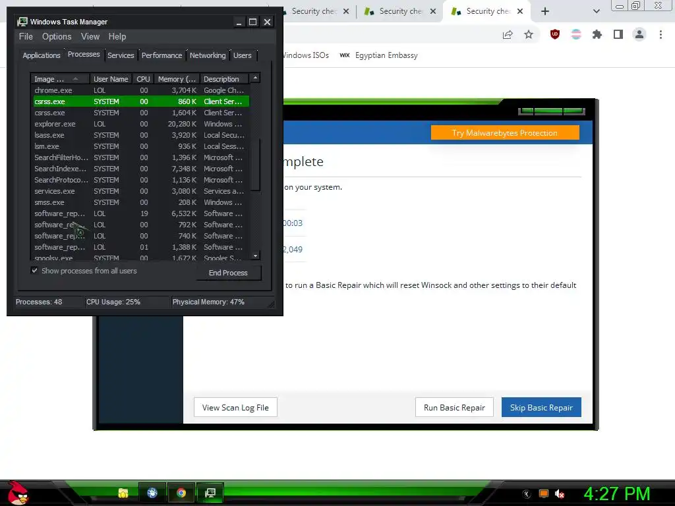This screenshot has height=506, width=675.
Task: Select the software_rep... row using 6,532 K
Action: coord(141,213)
